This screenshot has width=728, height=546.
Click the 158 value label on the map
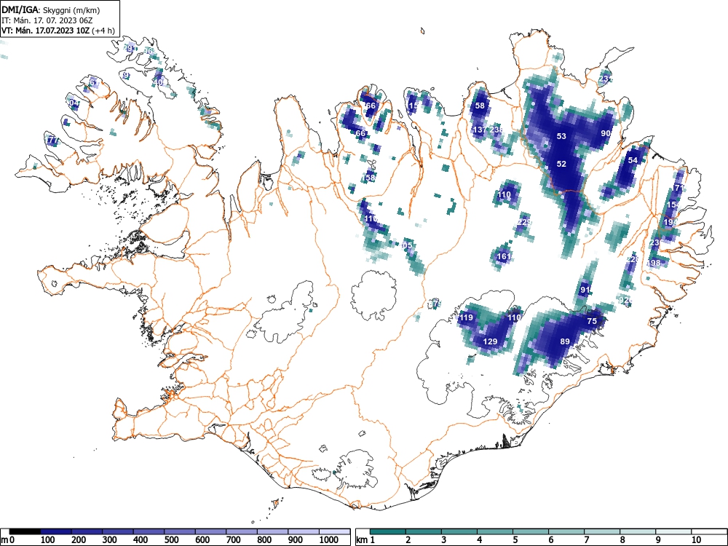coord(368,178)
